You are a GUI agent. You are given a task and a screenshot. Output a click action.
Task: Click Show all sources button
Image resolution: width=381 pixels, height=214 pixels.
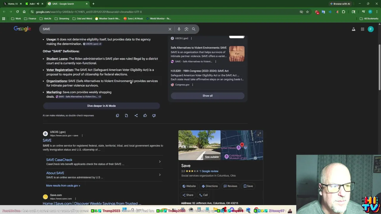pyautogui.click(x=207, y=96)
